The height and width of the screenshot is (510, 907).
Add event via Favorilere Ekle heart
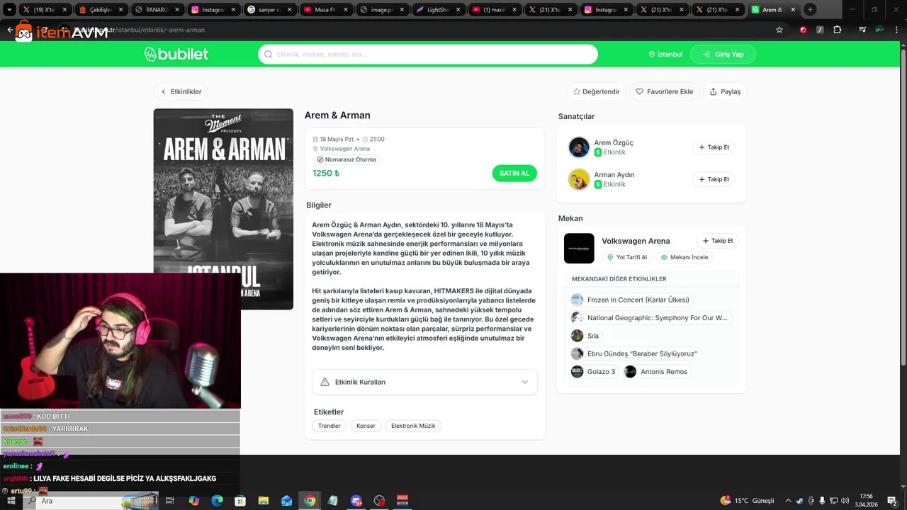(x=664, y=91)
